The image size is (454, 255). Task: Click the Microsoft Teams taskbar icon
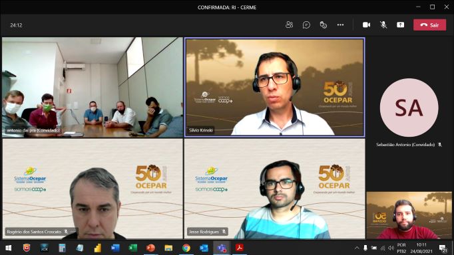(x=222, y=248)
